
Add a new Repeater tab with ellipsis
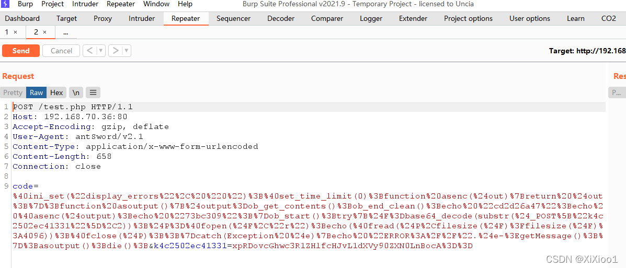(65, 32)
